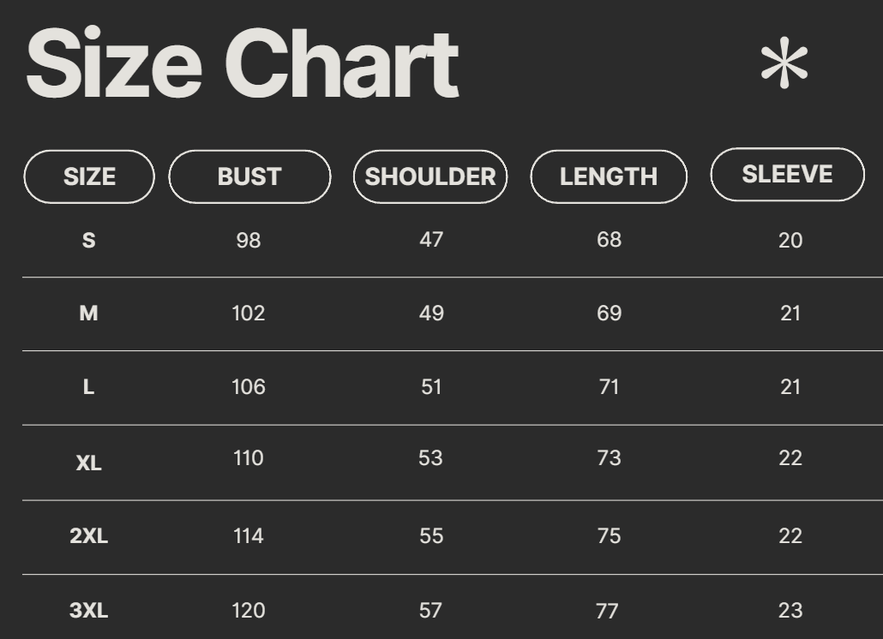
Task: Select the LENGTH column header
Action: (x=609, y=176)
